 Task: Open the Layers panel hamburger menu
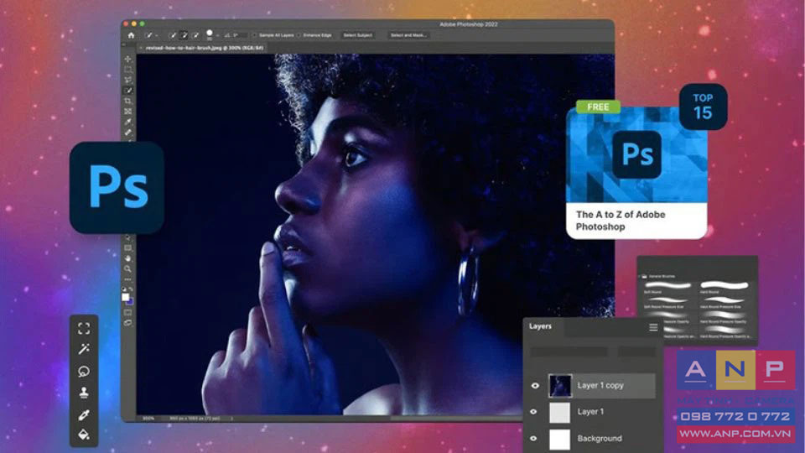coord(653,327)
